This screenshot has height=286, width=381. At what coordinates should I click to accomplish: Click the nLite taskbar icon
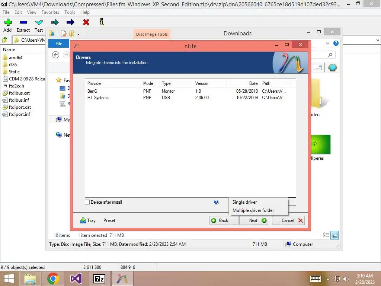122,279
